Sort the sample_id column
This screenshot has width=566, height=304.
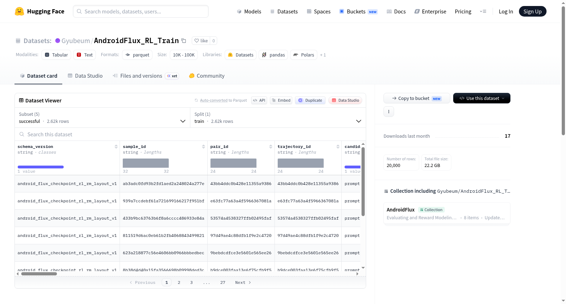[203, 147]
